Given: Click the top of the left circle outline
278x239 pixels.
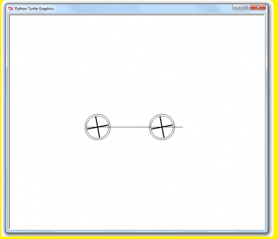Looking at the screenshot, I should tap(98, 115).
